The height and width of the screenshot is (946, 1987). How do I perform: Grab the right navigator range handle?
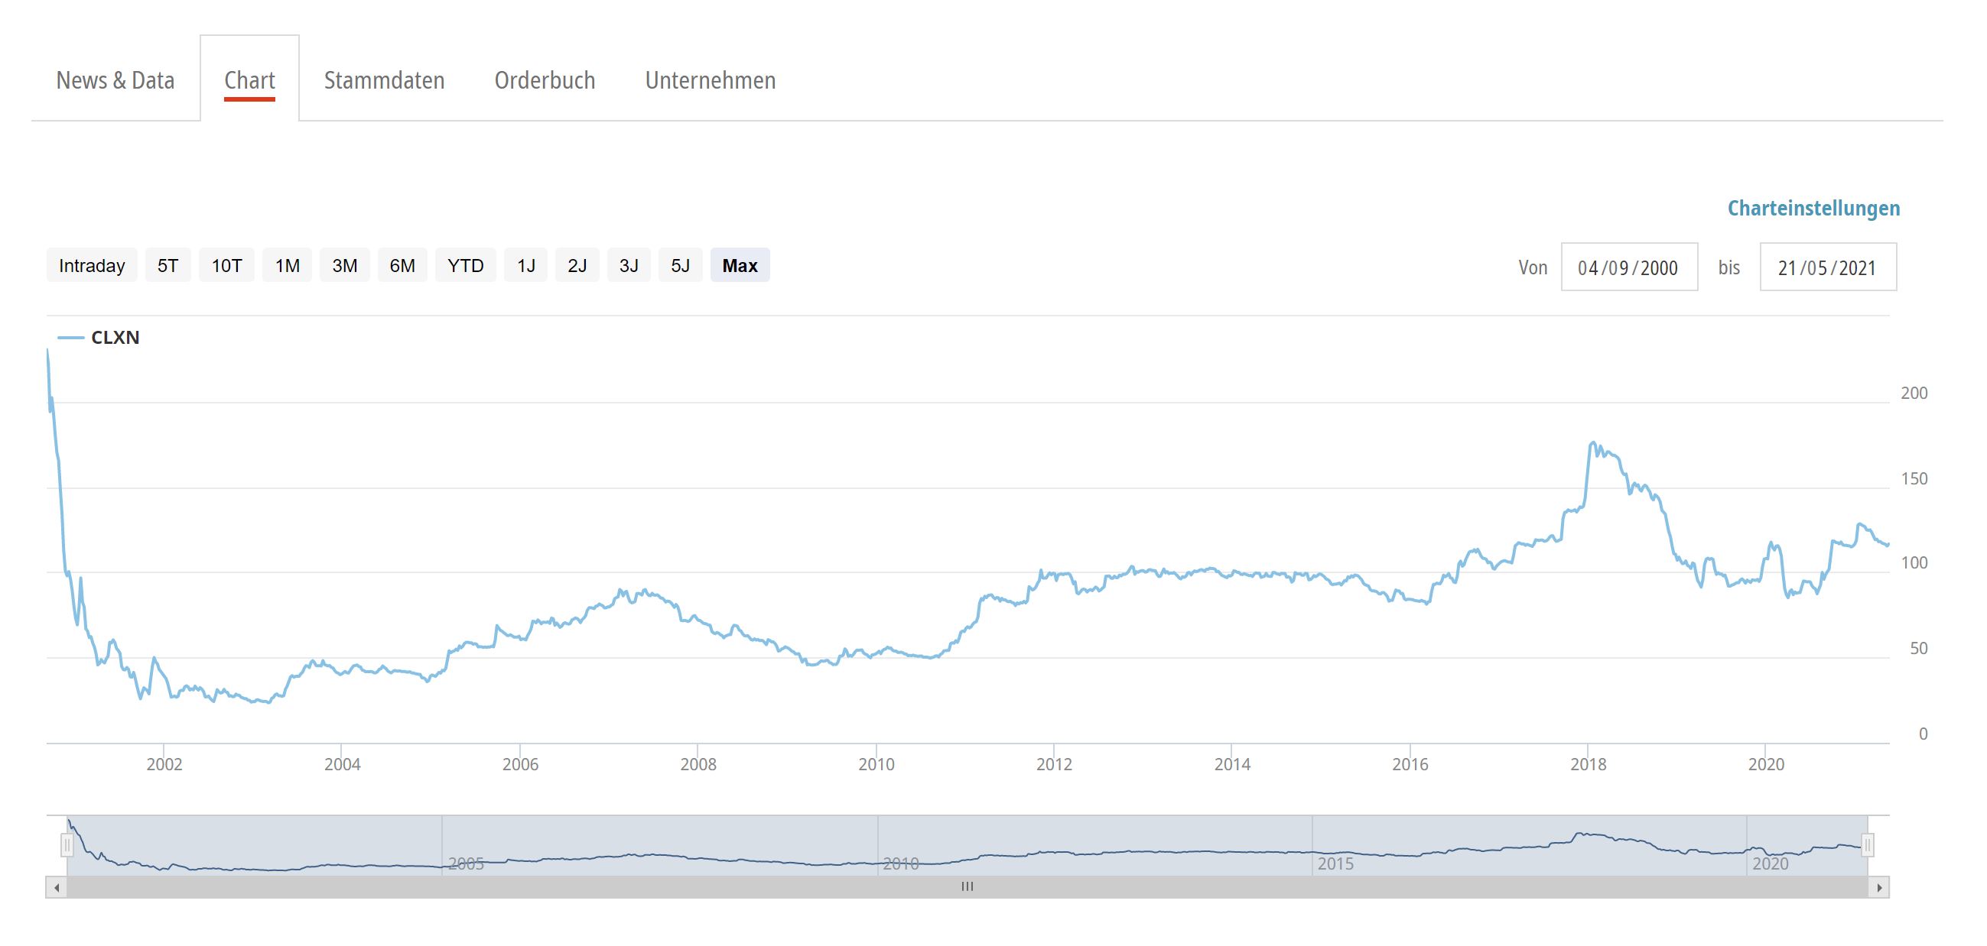[1868, 846]
